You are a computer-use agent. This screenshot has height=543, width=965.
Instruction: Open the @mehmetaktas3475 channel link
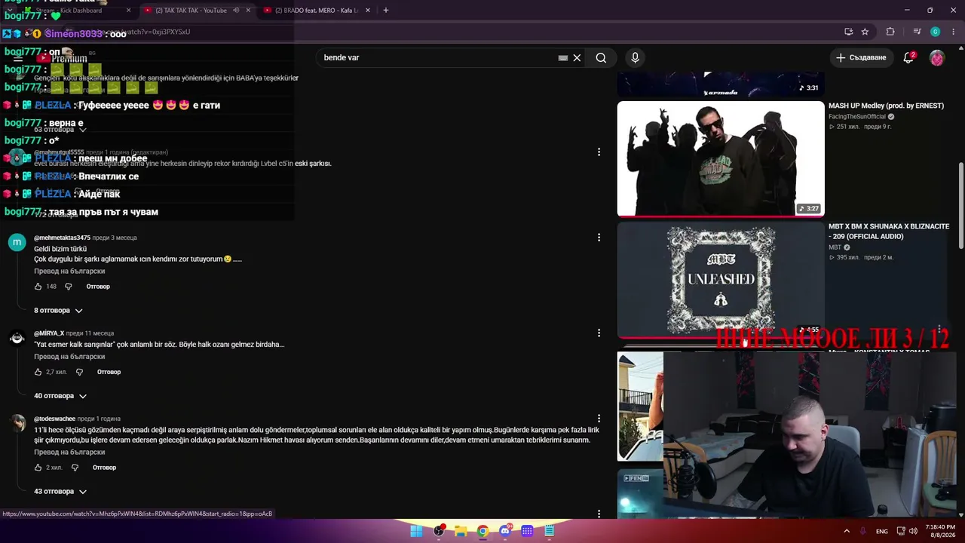click(62, 238)
